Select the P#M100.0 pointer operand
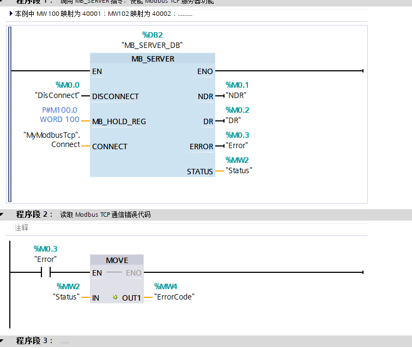Screen dimensions: 412x348 coord(59,110)
